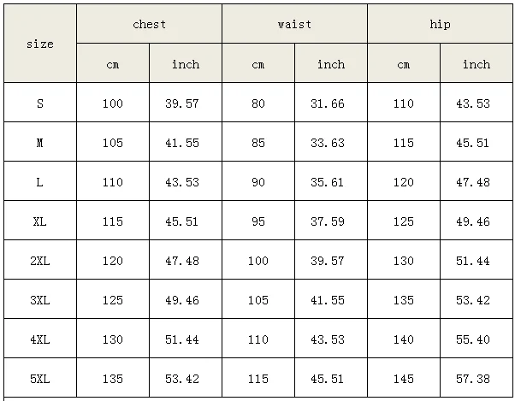Click the 2XL size row label
The image size is (515, 401).
(x=40, y=261)
